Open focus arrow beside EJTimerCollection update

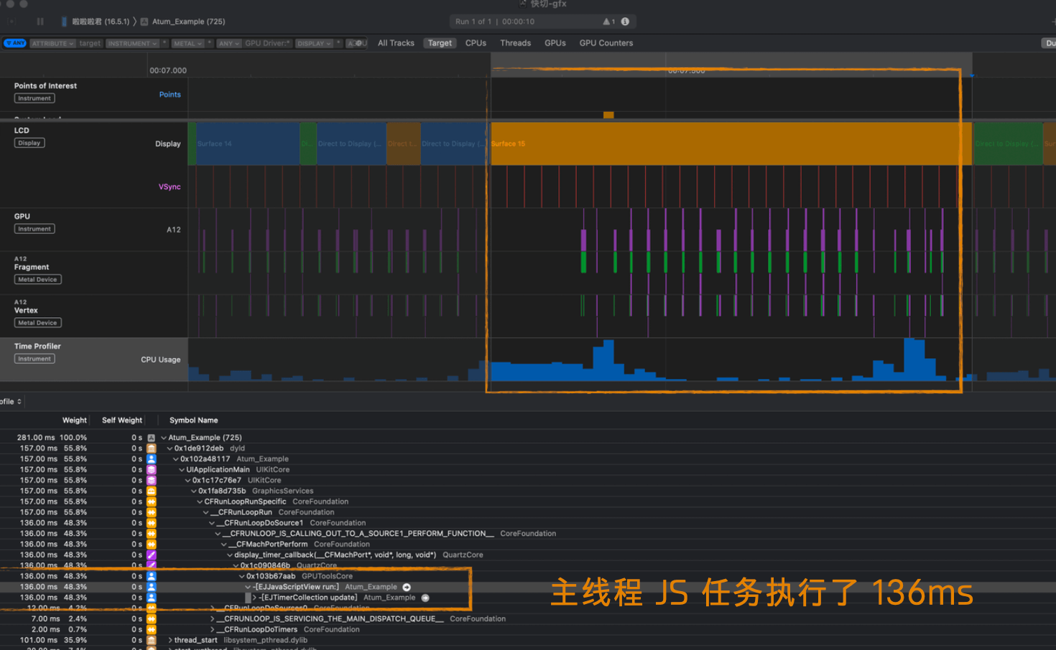tap(425, 598)
